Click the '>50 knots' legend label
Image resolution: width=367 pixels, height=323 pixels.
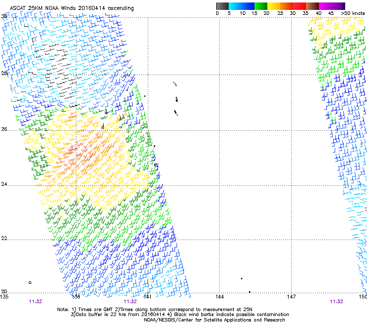[x=353, y=13]
